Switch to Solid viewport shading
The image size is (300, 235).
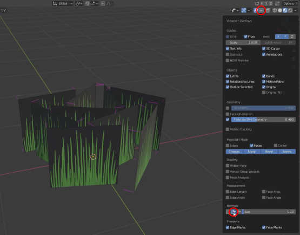[279, 10]
